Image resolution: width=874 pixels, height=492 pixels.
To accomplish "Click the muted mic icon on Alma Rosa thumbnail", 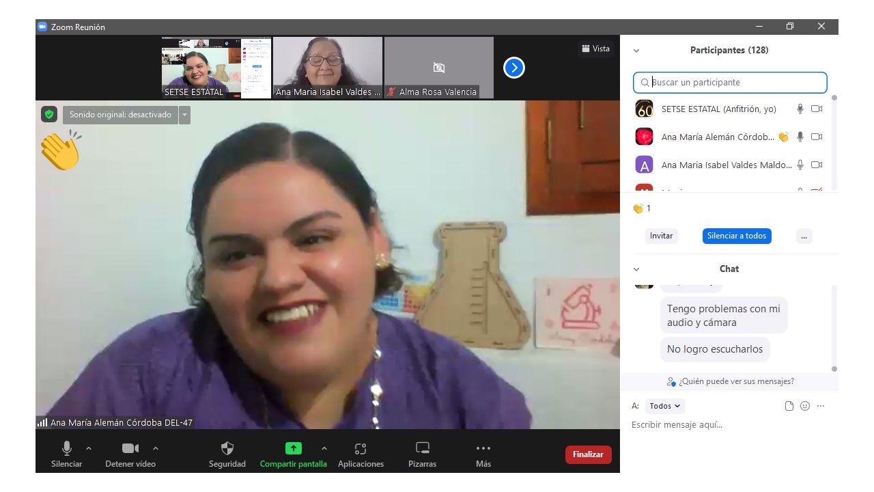I will (x=392, y=92).
